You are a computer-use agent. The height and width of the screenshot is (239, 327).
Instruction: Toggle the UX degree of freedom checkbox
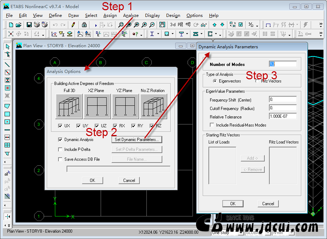click(x=60, y=126)
